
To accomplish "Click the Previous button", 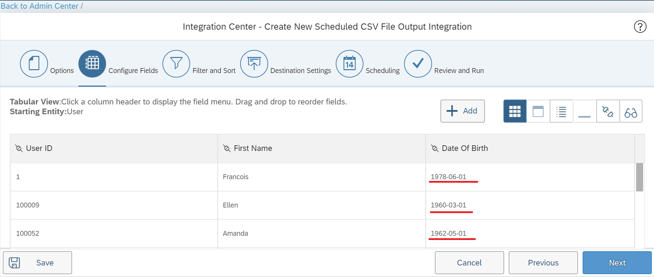I will pyautogui.click(x=543, y=263).
